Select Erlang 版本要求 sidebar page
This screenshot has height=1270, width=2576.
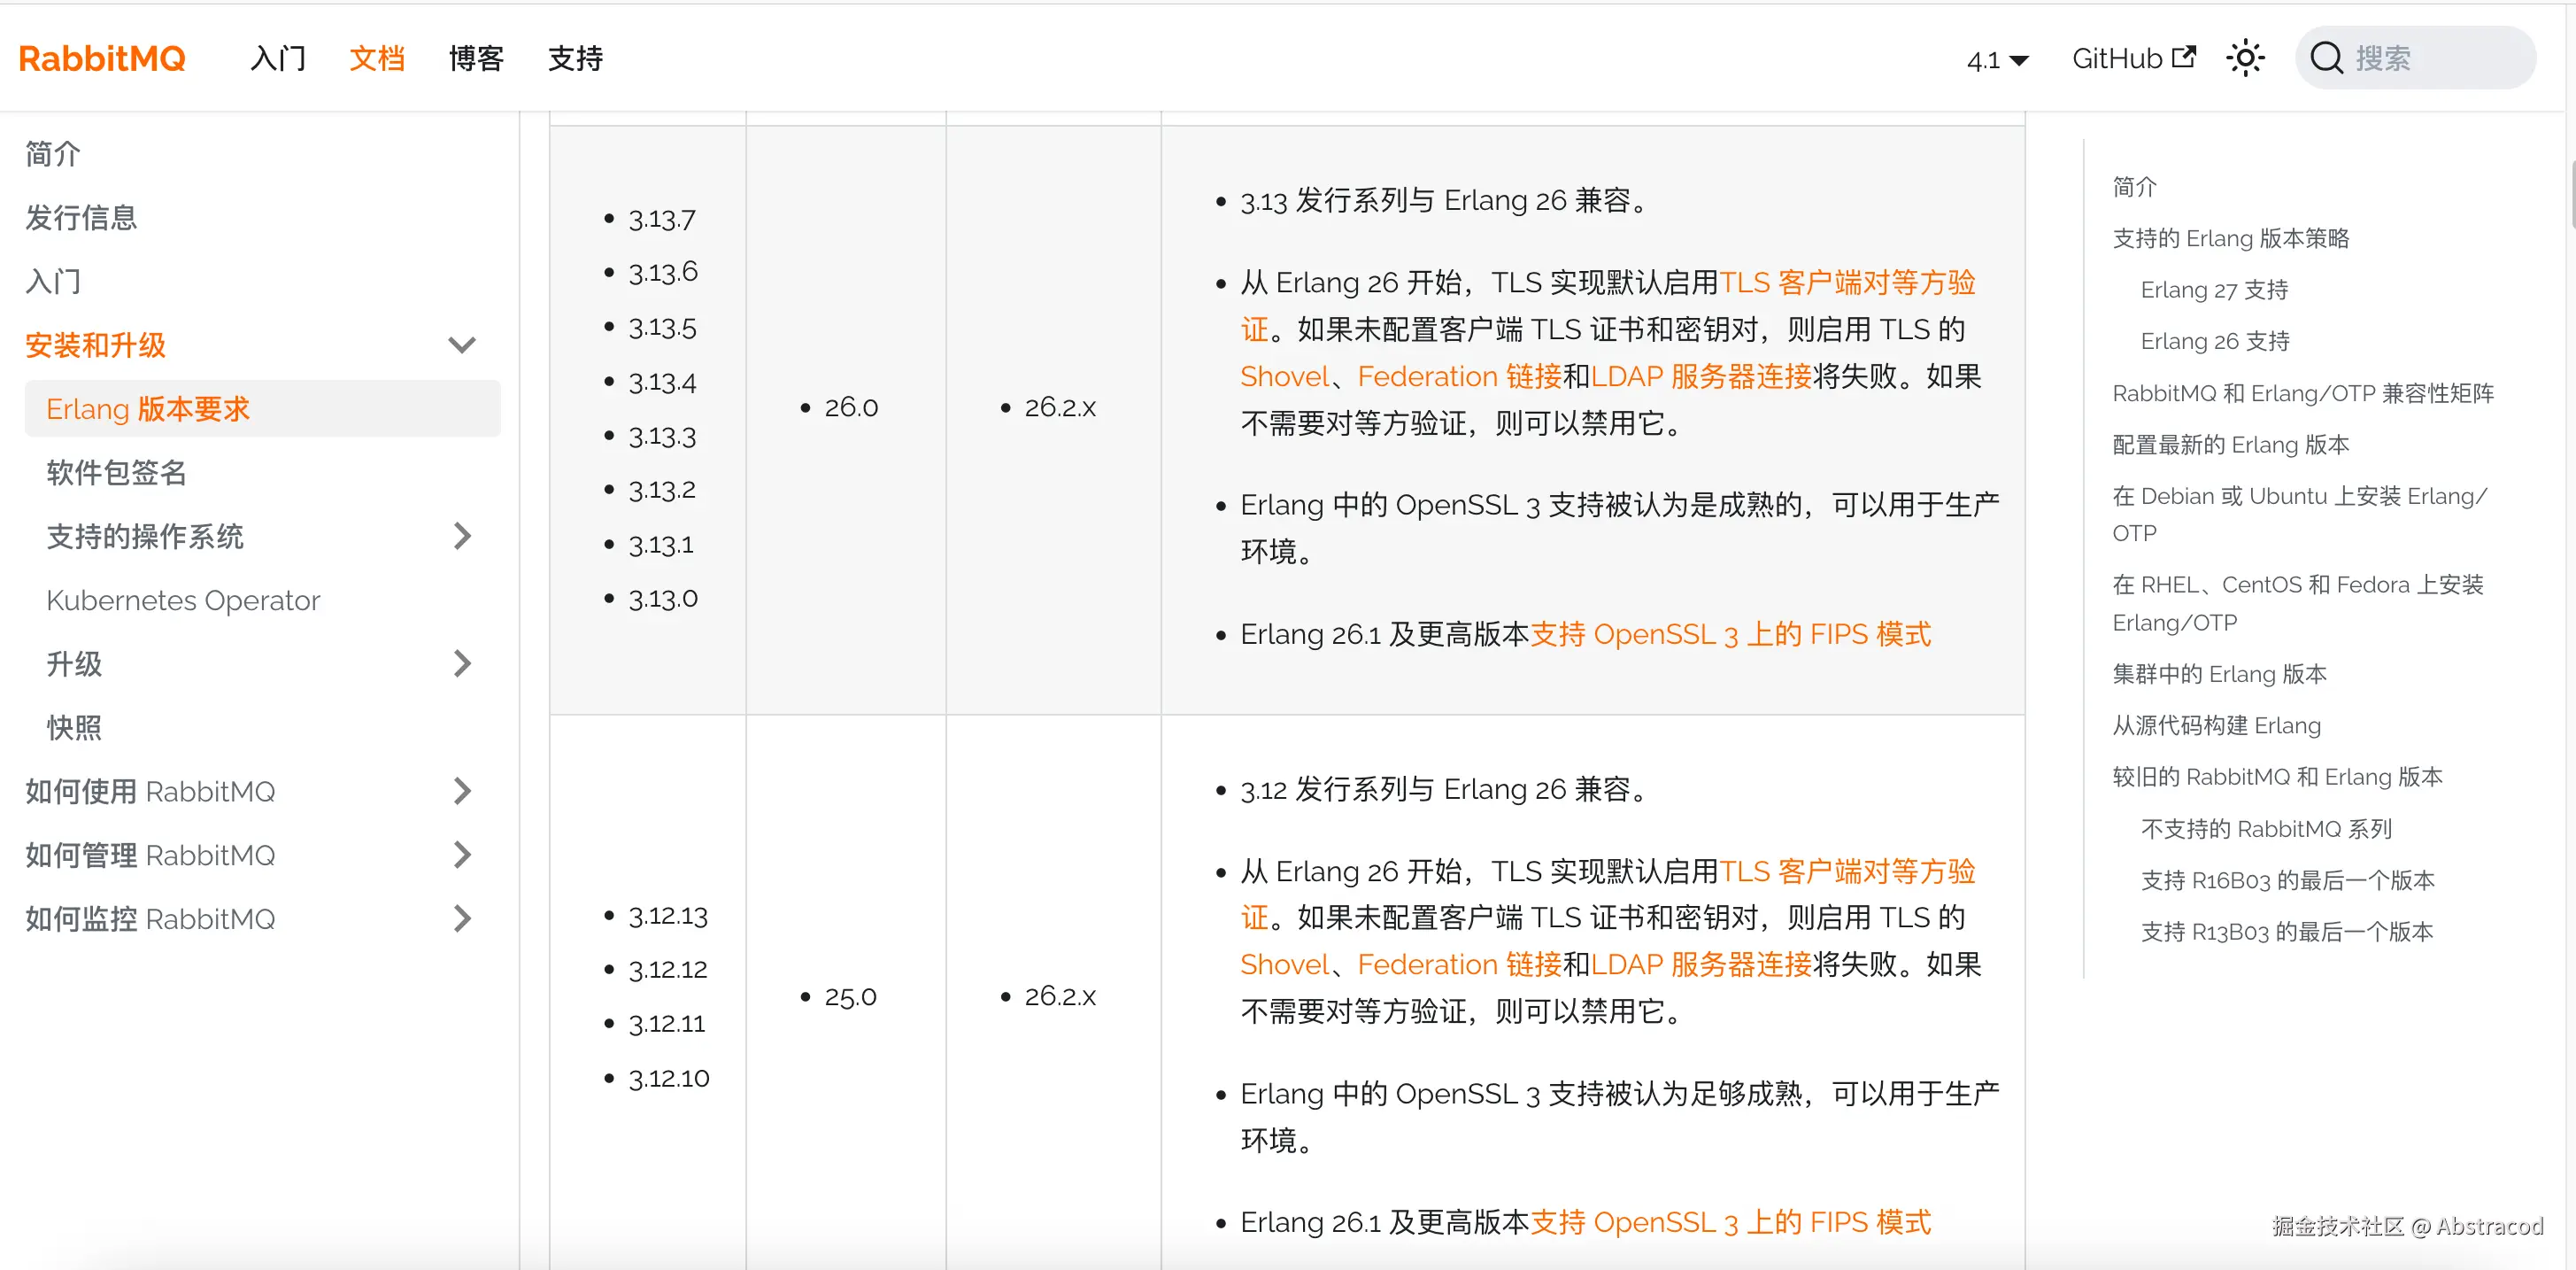[x=262, y=408]
